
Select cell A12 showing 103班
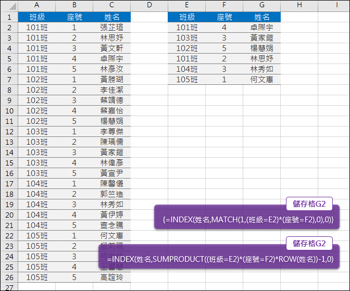pyautogui.click(x=37, y=132)
